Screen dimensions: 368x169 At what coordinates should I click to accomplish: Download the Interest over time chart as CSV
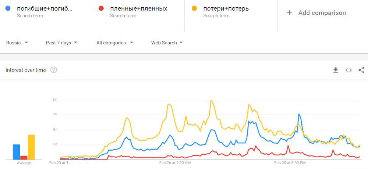336,70
